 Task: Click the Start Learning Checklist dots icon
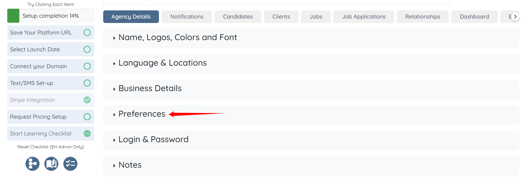tap(87, 133)
